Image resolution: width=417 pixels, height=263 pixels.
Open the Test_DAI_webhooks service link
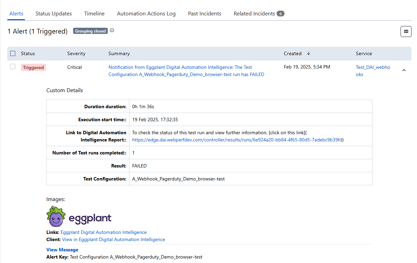(x=373, y=71)
